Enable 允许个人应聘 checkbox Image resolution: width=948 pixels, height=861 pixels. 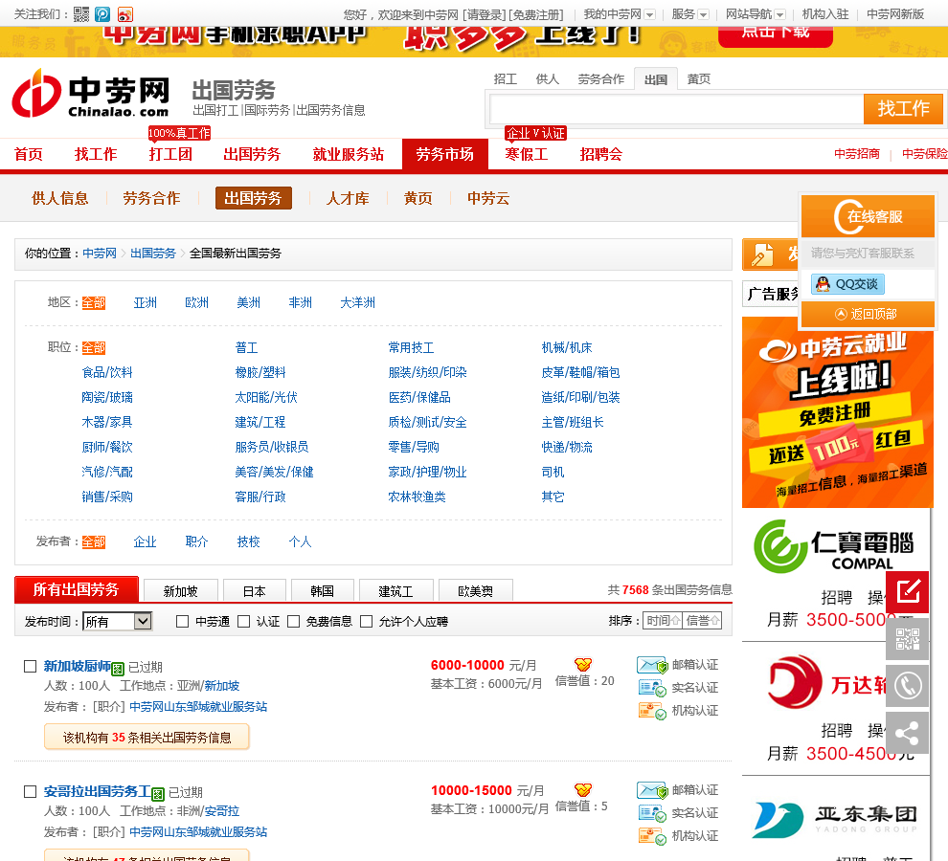366,621
